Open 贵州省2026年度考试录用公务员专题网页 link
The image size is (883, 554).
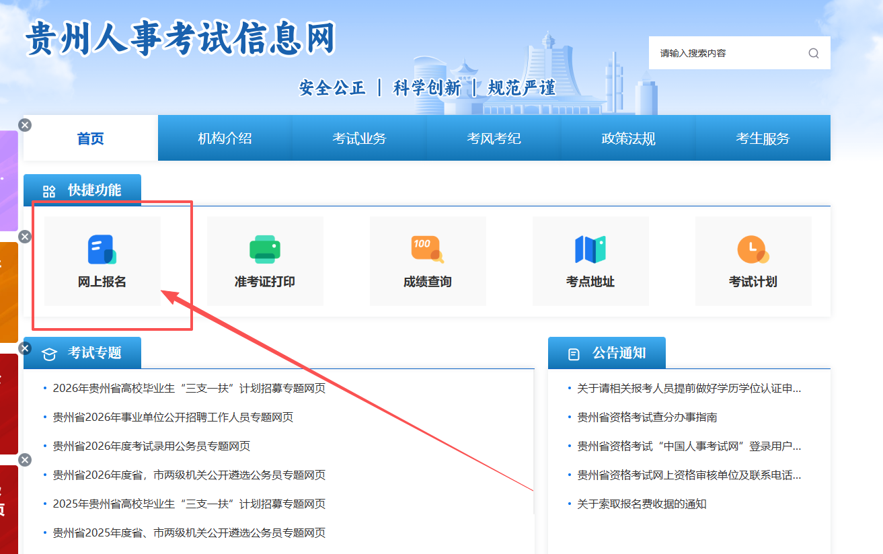[x=151, y=446]
